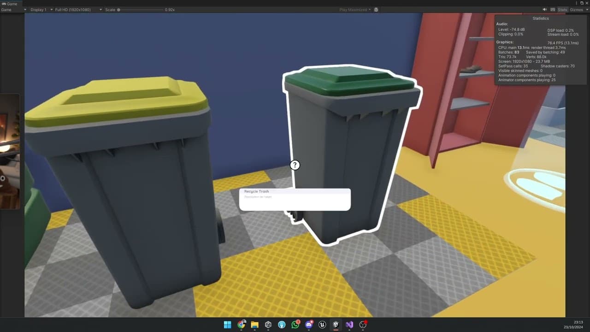This screenshot has width=590, height=332.
Task: Select the Game tab
Action: coord(9,3)
